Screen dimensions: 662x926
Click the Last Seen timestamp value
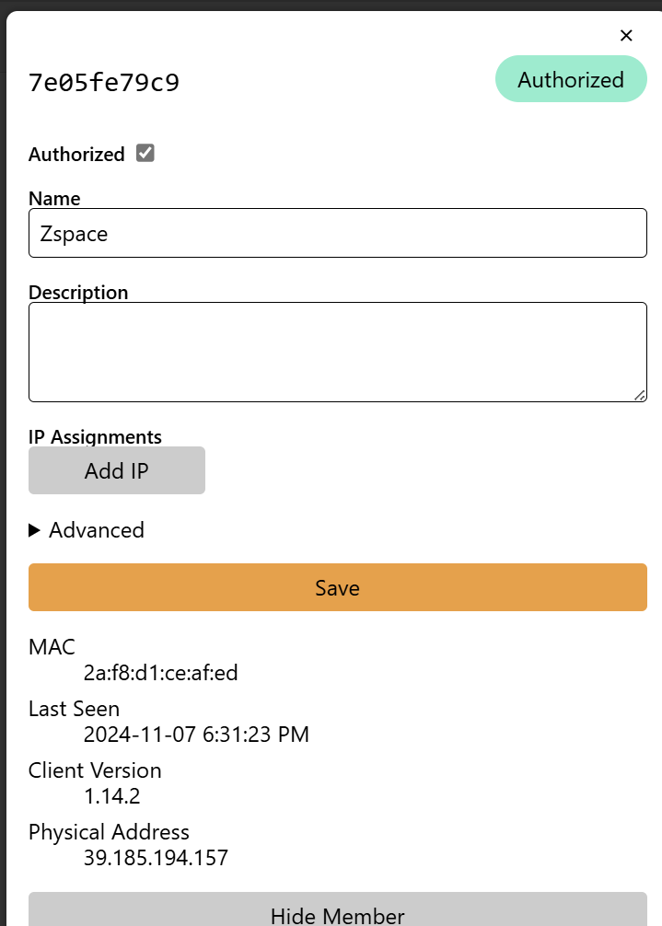tap(196, 735)
